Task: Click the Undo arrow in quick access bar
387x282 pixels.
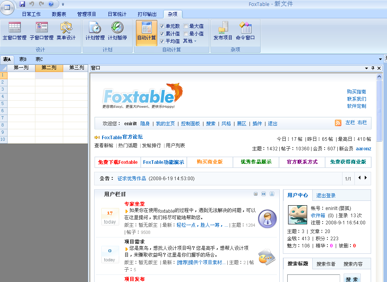Action: click(32, 4)
